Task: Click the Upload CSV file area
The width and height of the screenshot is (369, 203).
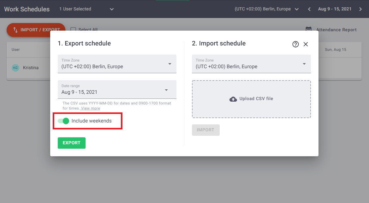Action: 251,99
